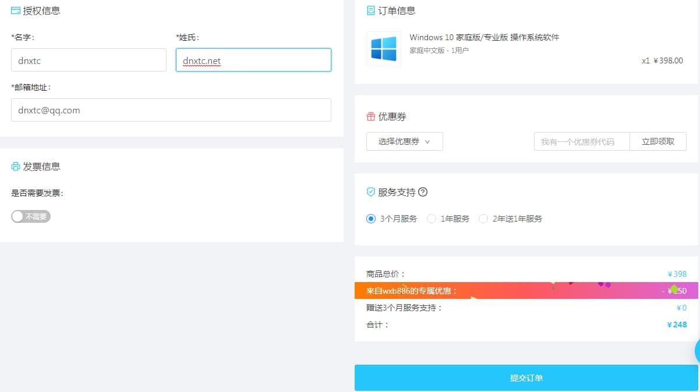Select the 1年服务 option
The height and width of the screenshot is (392, 700).
click(x=431, y=219)
